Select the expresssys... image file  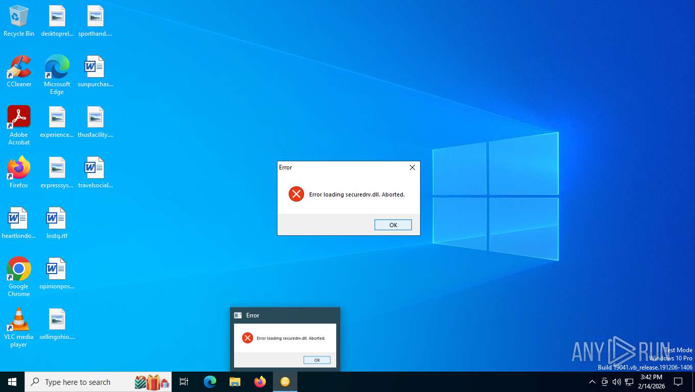tap(57, 173)
